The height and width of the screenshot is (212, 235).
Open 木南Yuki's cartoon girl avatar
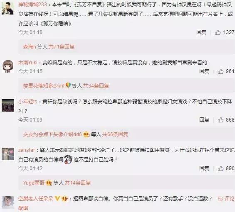[8, 67]
